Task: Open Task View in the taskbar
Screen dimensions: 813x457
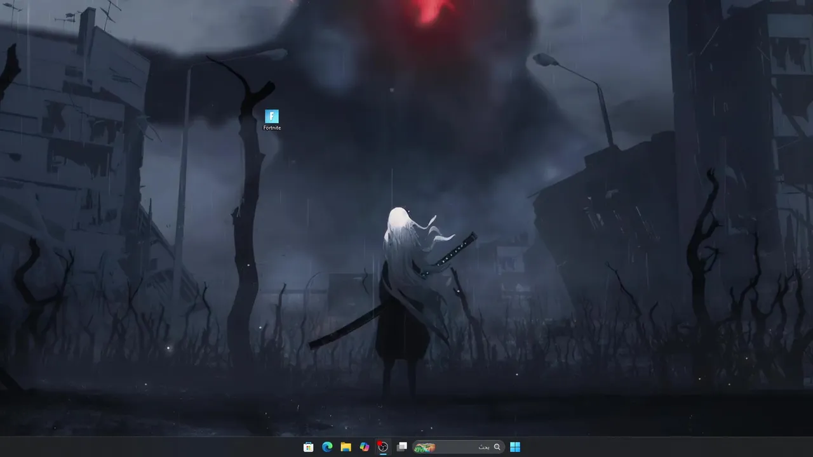Action: click(401, 447)
